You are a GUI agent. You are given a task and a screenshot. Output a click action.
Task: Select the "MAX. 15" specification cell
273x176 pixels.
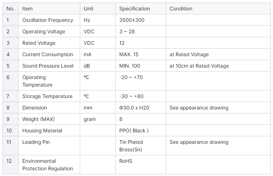click(129, 54)
